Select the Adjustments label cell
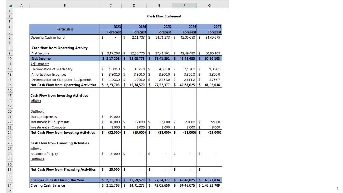Screen dimensions: 343x193 (x=40, y=64)
